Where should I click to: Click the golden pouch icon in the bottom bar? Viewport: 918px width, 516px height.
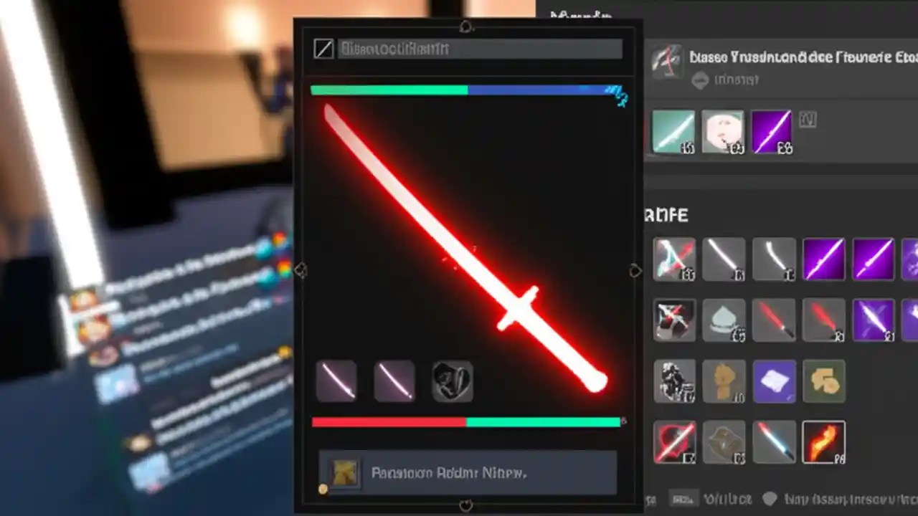coord(824,381)
